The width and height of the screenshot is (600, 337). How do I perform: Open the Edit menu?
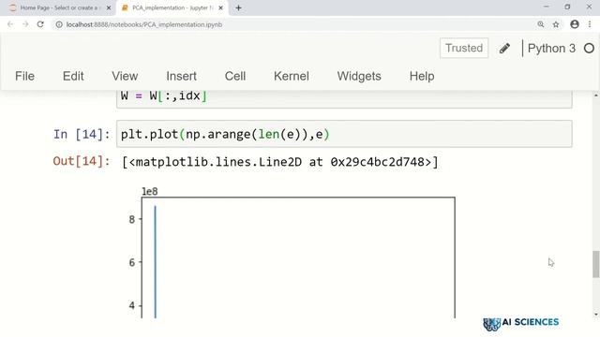[73, 76]
